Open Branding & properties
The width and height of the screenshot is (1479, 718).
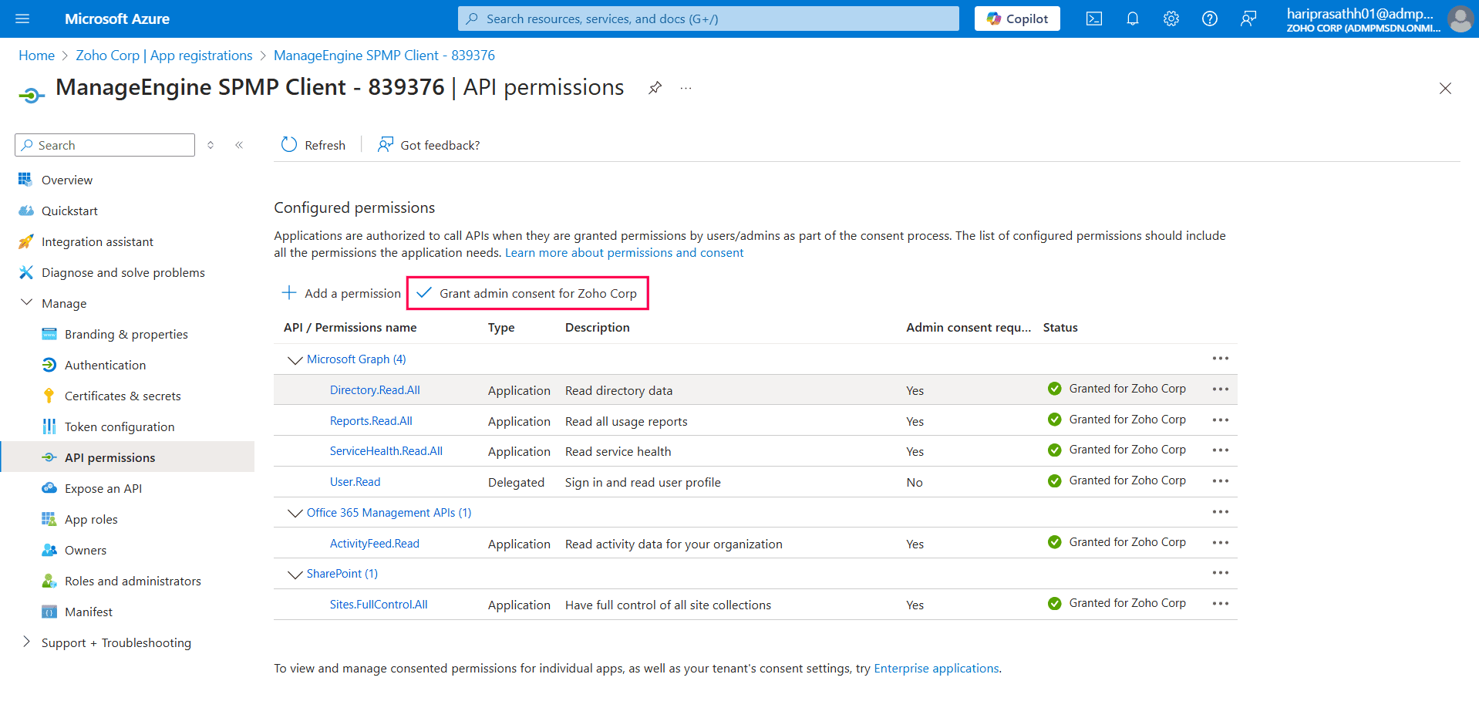(127, 334)
